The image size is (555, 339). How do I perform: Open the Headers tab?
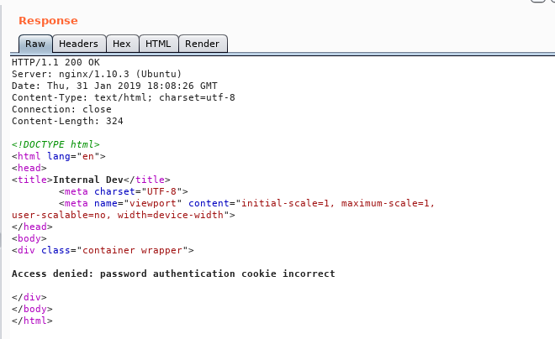coord(78,44)
